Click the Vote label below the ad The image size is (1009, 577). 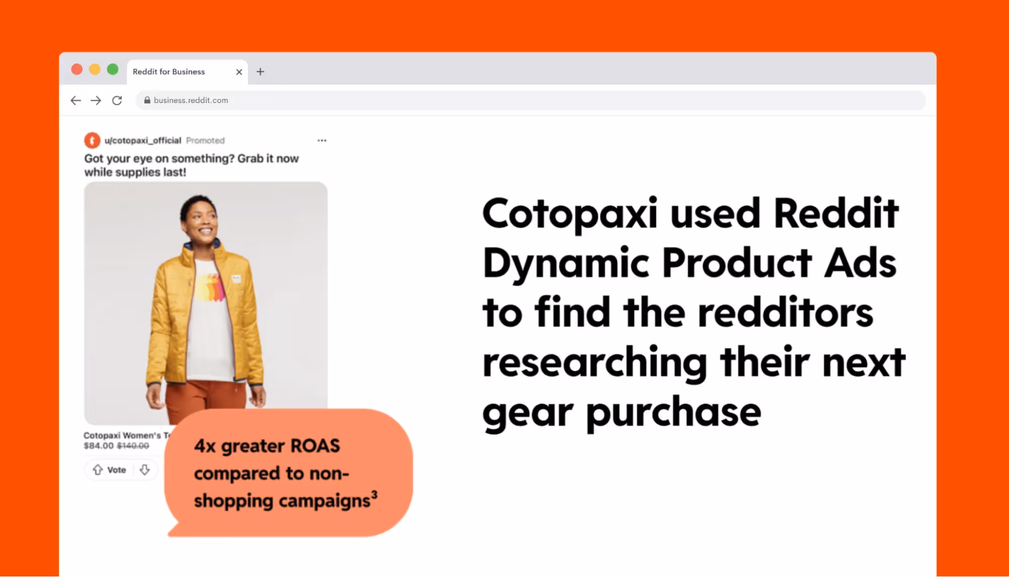pos(116,470)
